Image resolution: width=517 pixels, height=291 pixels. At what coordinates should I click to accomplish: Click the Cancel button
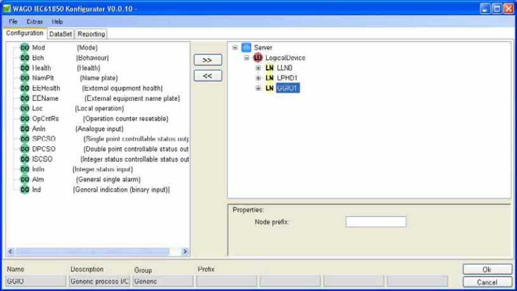click(x=487, y=282)
